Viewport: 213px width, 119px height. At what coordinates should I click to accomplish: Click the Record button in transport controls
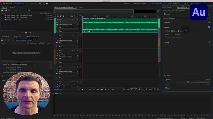click(x=106, y=89)
